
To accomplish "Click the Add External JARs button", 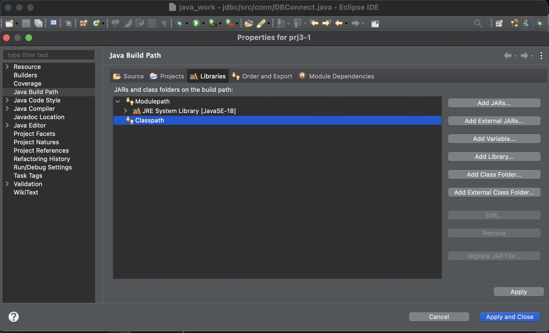I will [494, 121].
